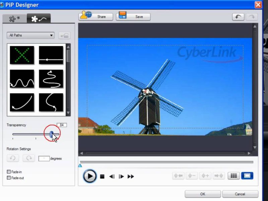The width and height of the screenshot is (268, 201).
Task: Click the preview horizontal scroll left arrow
Action: point(81,153)
